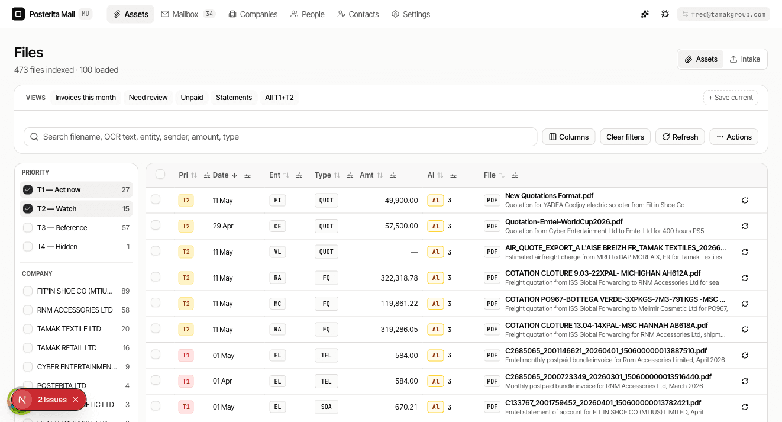Check CYBER ENTERTAINMENT company filter
Viewport: 782px width, 422px height.
click(x=28, y=367)
